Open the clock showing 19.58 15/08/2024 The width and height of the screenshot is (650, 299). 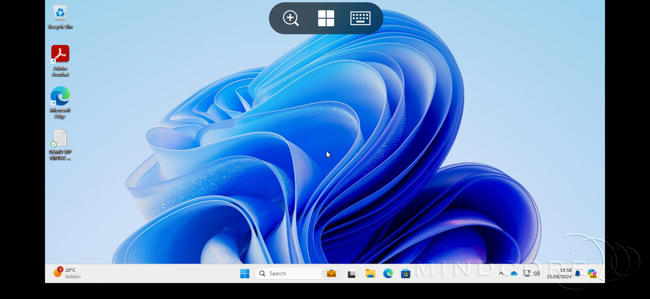pos(559,273)
